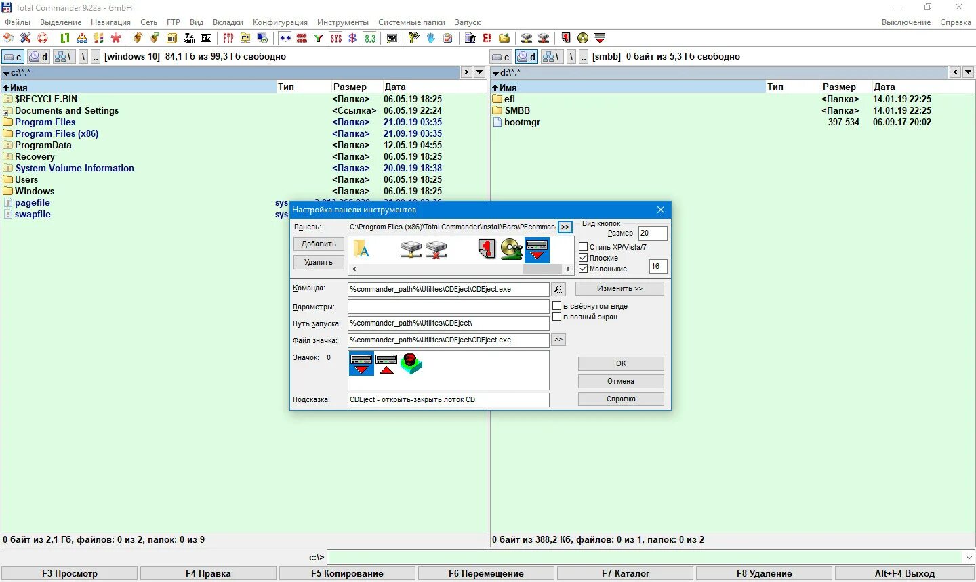Screen dimensions: 976x582
Task: Click the red asterisk toolbar icon
Action: 116,38
